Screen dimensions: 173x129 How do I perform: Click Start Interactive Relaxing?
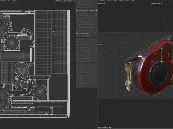[x=86, y=24]
